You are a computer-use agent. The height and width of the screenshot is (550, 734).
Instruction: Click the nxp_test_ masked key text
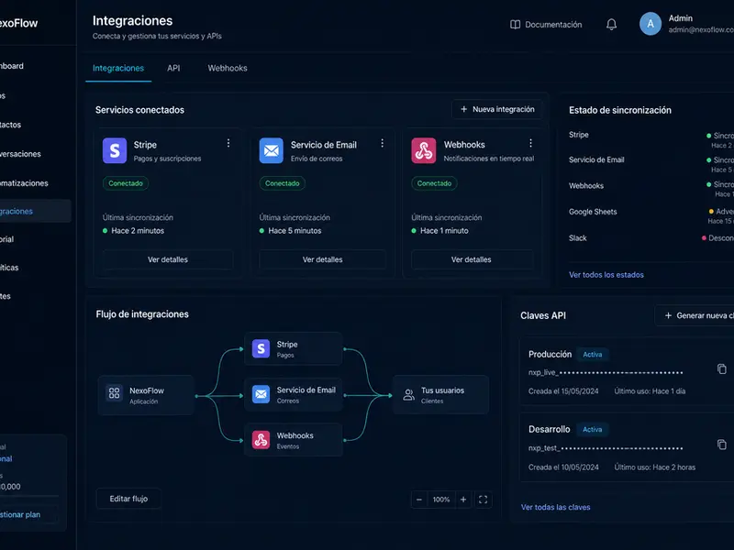pos(606,448)
